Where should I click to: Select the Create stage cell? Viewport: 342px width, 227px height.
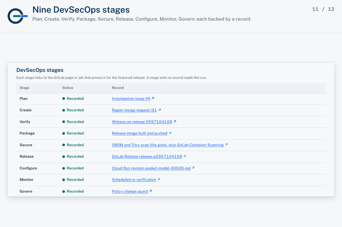point(25,110)
